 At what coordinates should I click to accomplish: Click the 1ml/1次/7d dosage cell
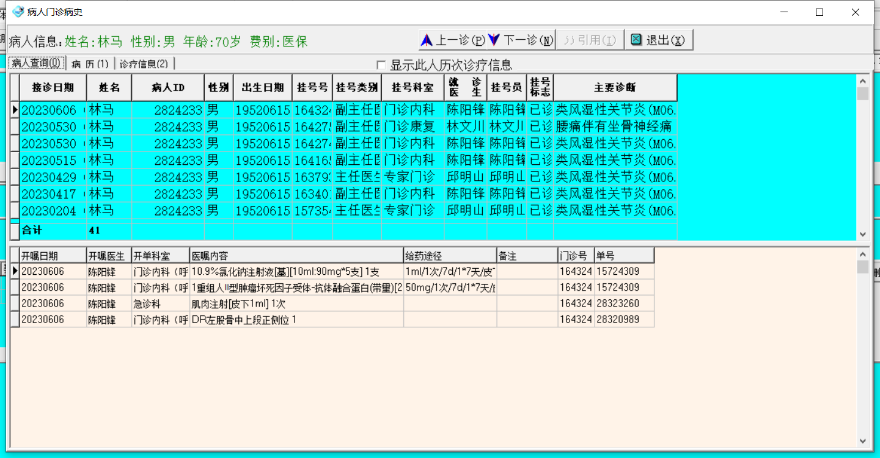[x=450, y=271]
